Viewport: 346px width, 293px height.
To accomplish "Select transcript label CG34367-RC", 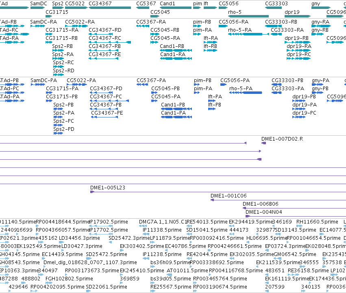I will (x=105, y=38).
